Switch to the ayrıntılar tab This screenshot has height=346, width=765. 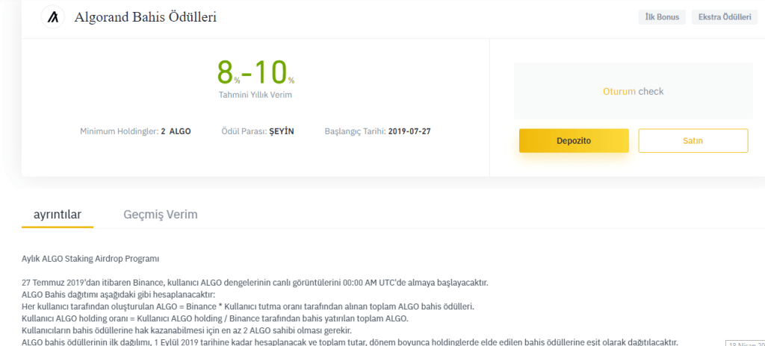(x=58, y=215)
